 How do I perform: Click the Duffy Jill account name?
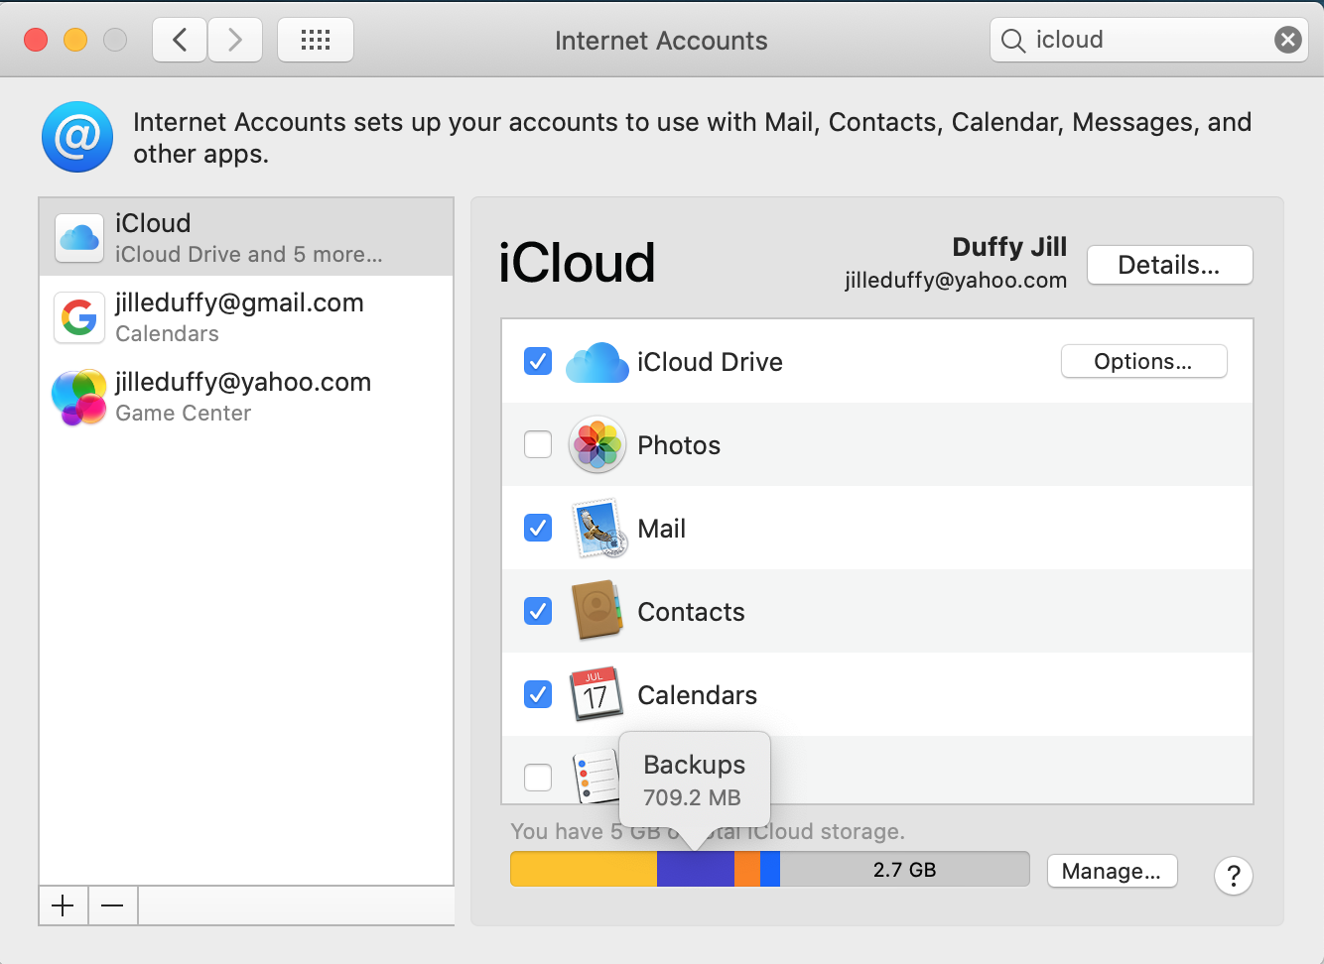pos(1009,247)
